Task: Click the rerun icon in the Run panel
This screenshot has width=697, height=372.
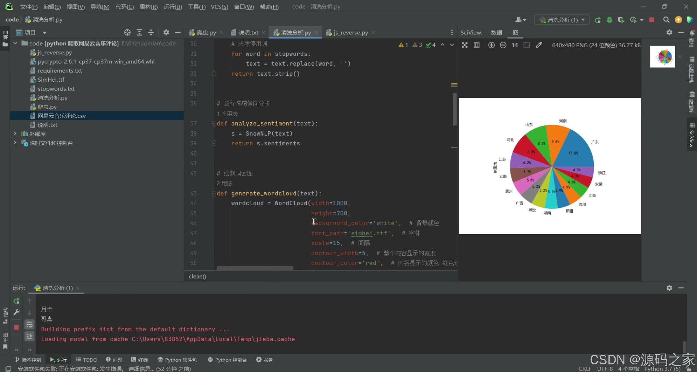Action: (16, 301)
